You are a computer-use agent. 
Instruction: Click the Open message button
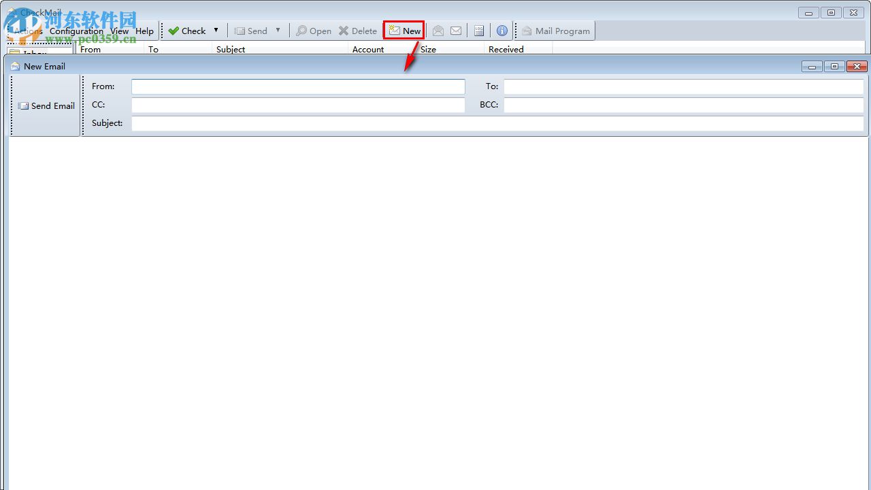(x=314, y=31)
